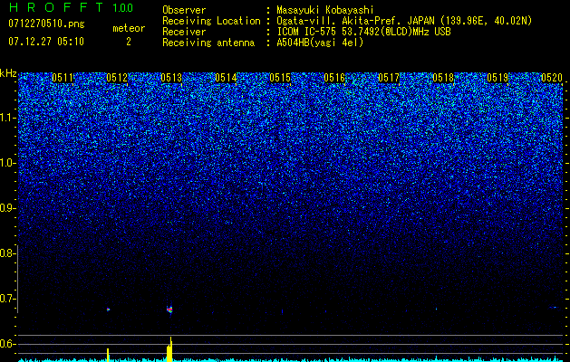Click the meteor count number 2
Viewport: 570px width, 362px height.
tap(129, 42)
